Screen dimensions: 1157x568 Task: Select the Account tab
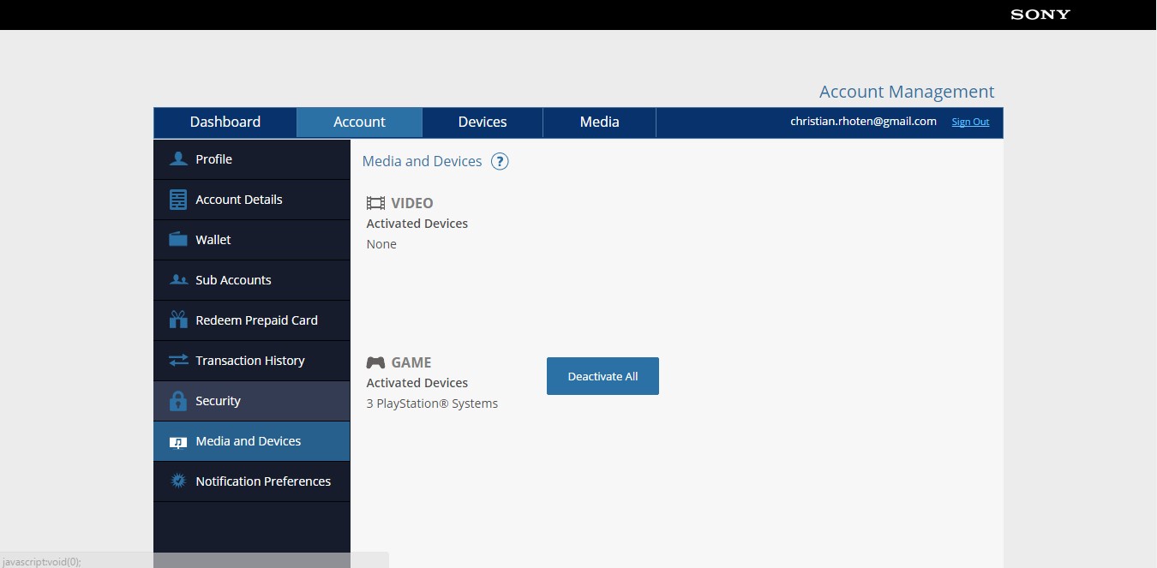[359, 122]
